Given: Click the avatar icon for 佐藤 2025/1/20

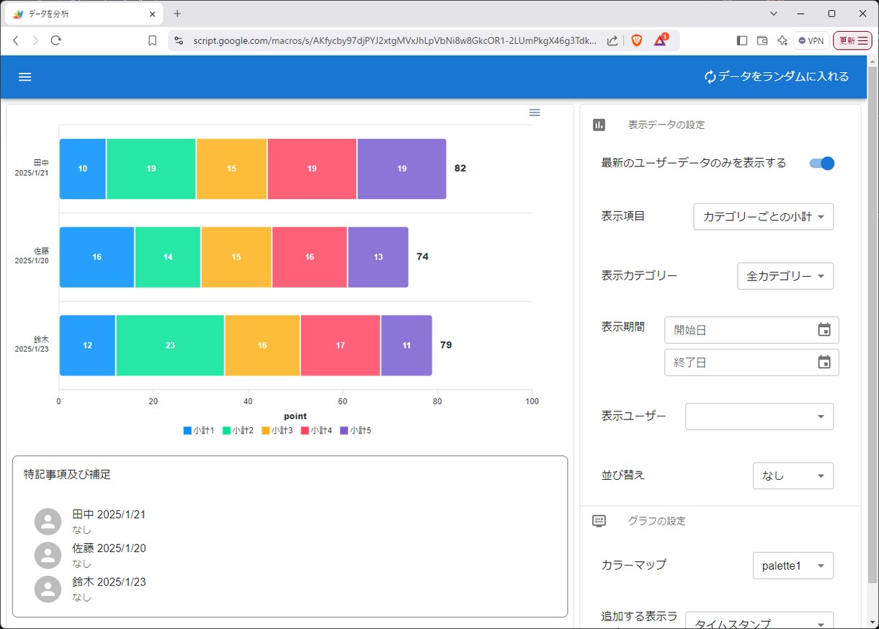Looking at the screenshot, I should click(48, 556).
